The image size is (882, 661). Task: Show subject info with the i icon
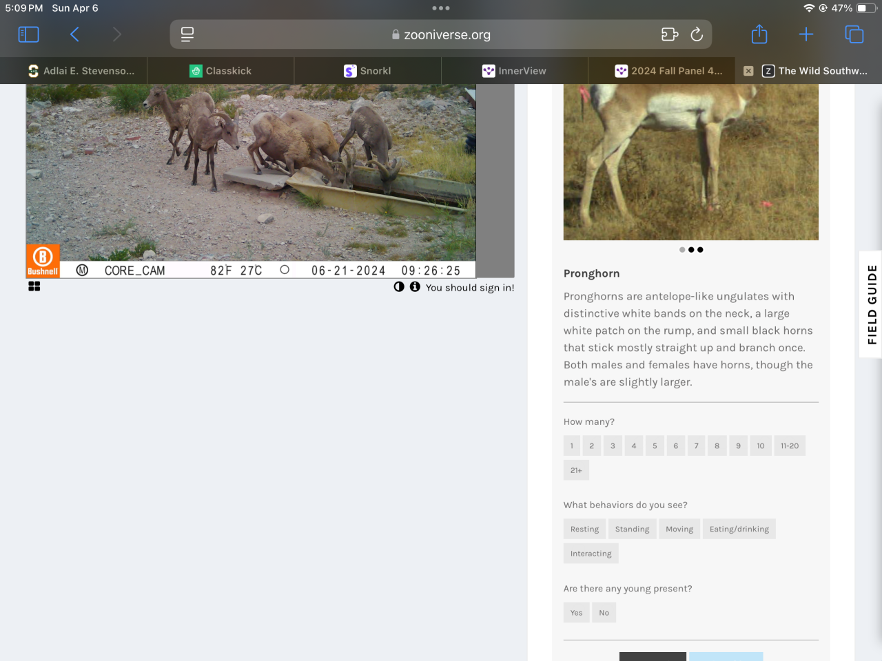click(415, 286)
